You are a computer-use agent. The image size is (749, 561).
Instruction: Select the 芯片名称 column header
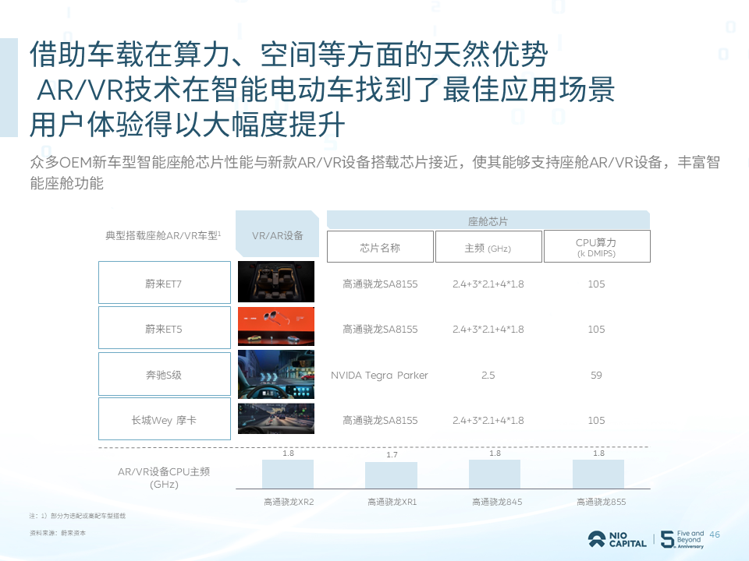380,246
